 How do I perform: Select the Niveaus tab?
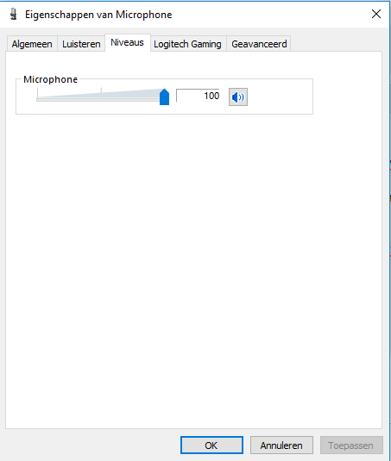(x=128, y=42)
